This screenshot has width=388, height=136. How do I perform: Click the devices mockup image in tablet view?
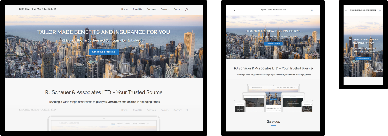coord(273,98)
